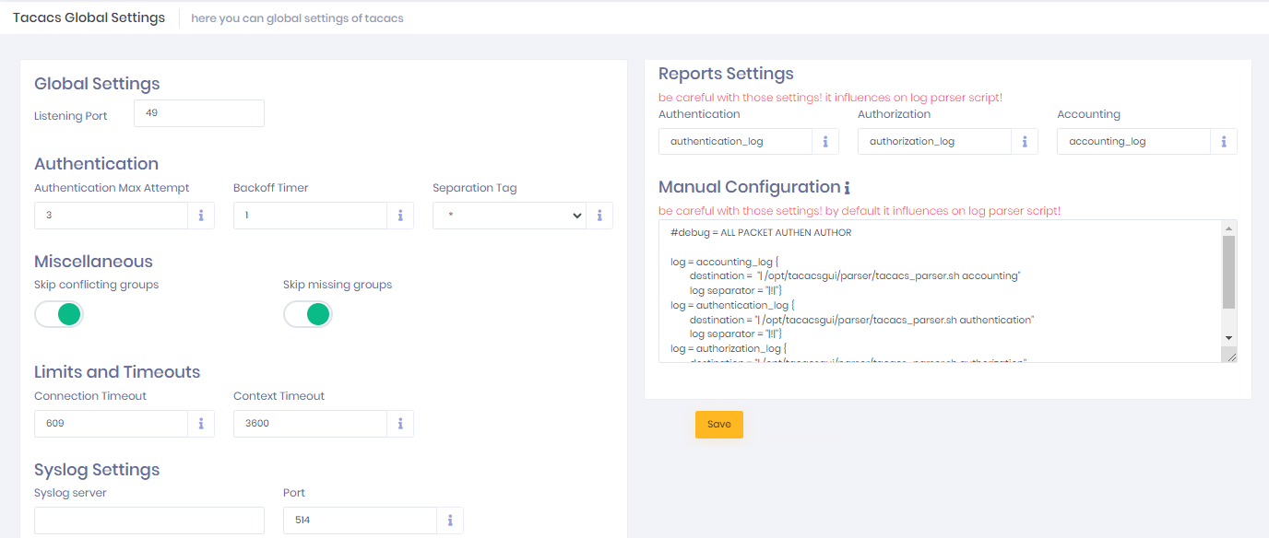Click info icon beside Separation Tag dropdown
This screenshot has width=1269, height=538.
click(x=599, y=216)
